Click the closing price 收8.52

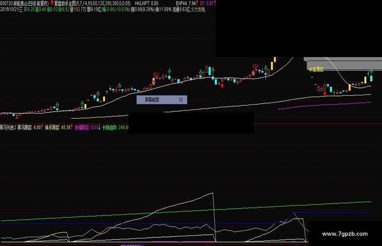[64, 10]
